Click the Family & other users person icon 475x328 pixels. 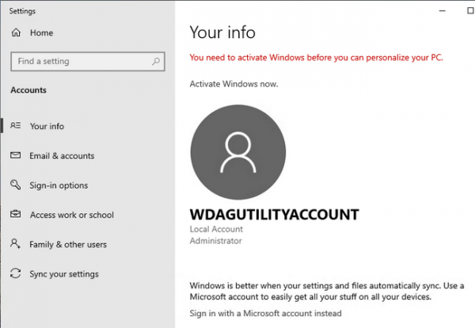(x=16, y=243)
